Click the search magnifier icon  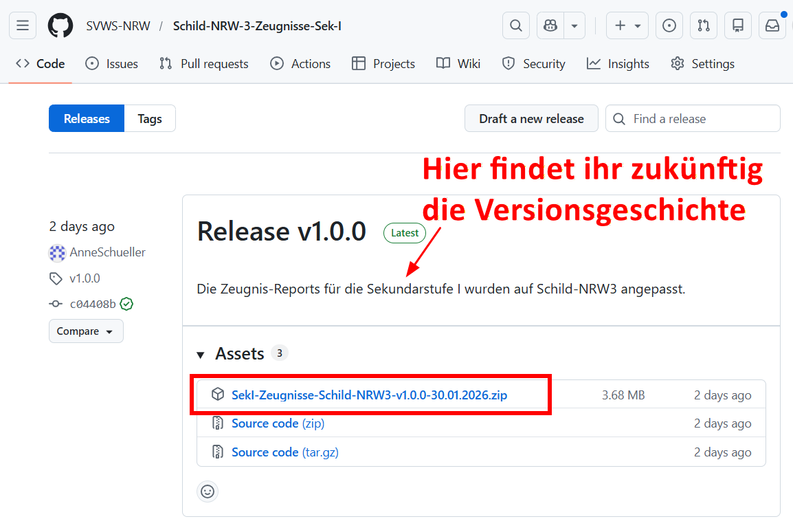pyautogui.click(x=515, y=25)
